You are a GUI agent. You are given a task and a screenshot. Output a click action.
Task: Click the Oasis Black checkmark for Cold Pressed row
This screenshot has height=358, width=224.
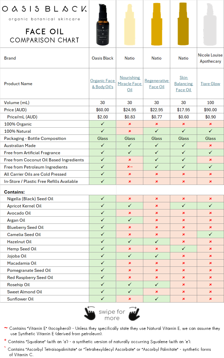(103, 174)
